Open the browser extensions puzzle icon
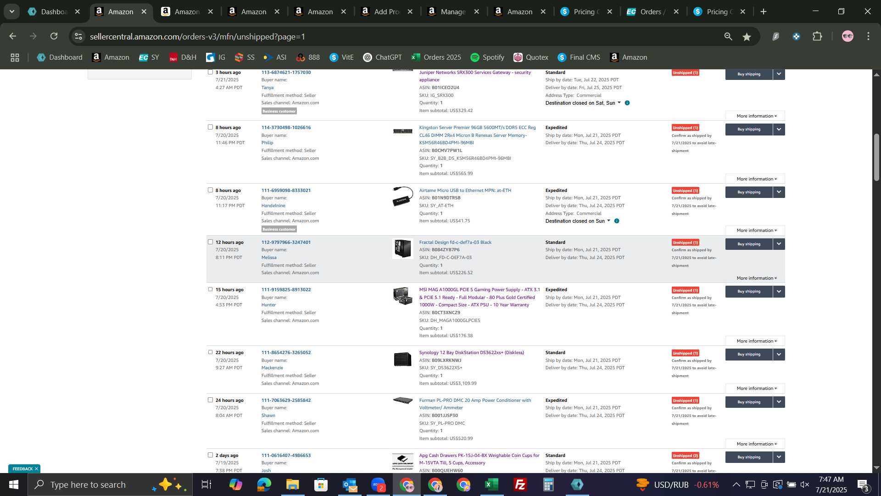The image size is (881, 496). coord(817,36)
